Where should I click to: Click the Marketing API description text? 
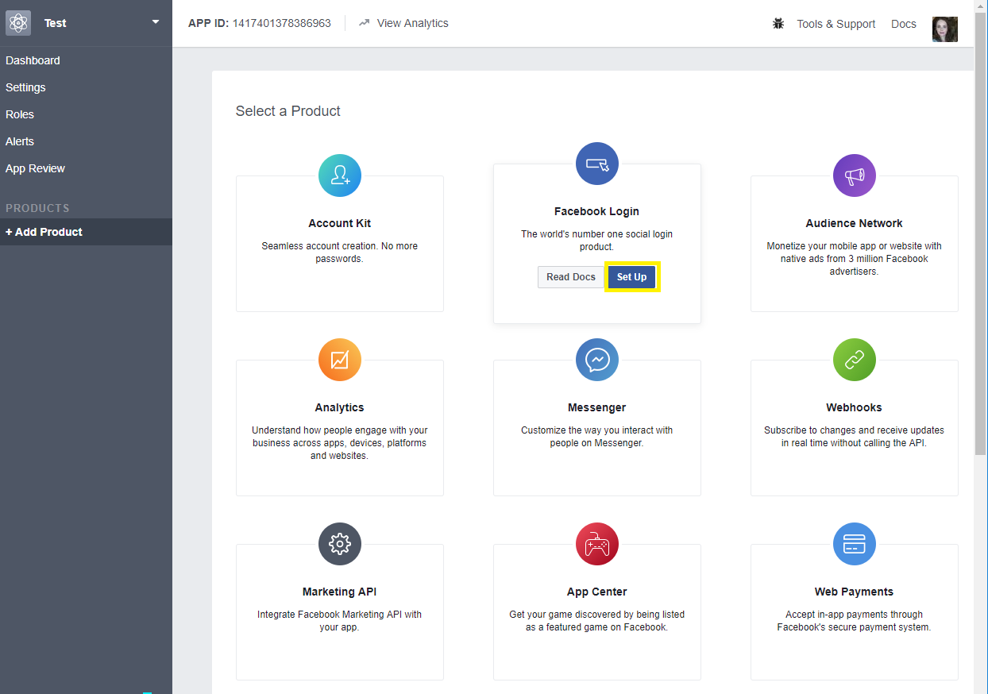coord(340,621)
